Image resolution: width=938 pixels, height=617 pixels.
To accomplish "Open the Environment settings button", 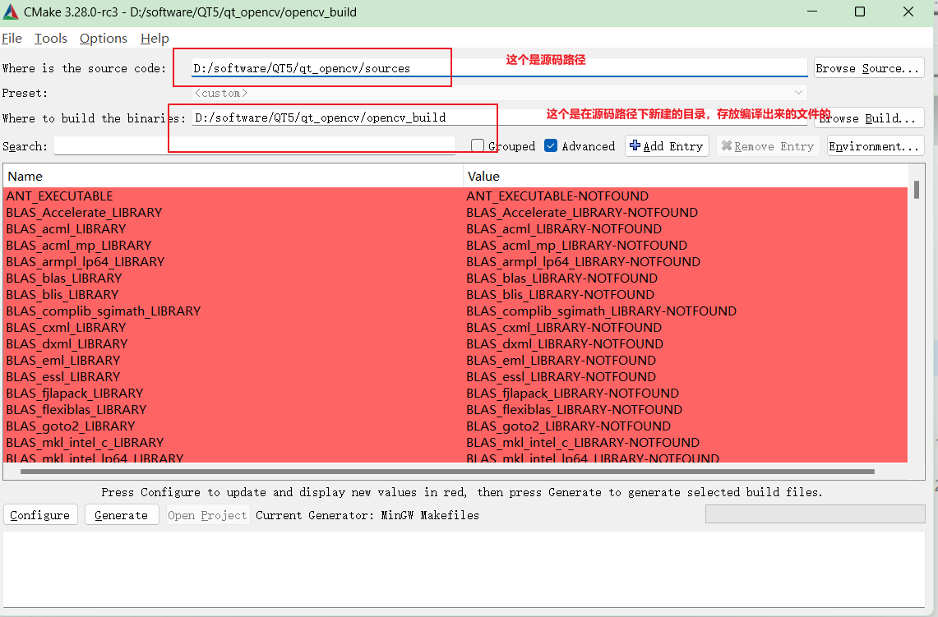I will (875, 146).
